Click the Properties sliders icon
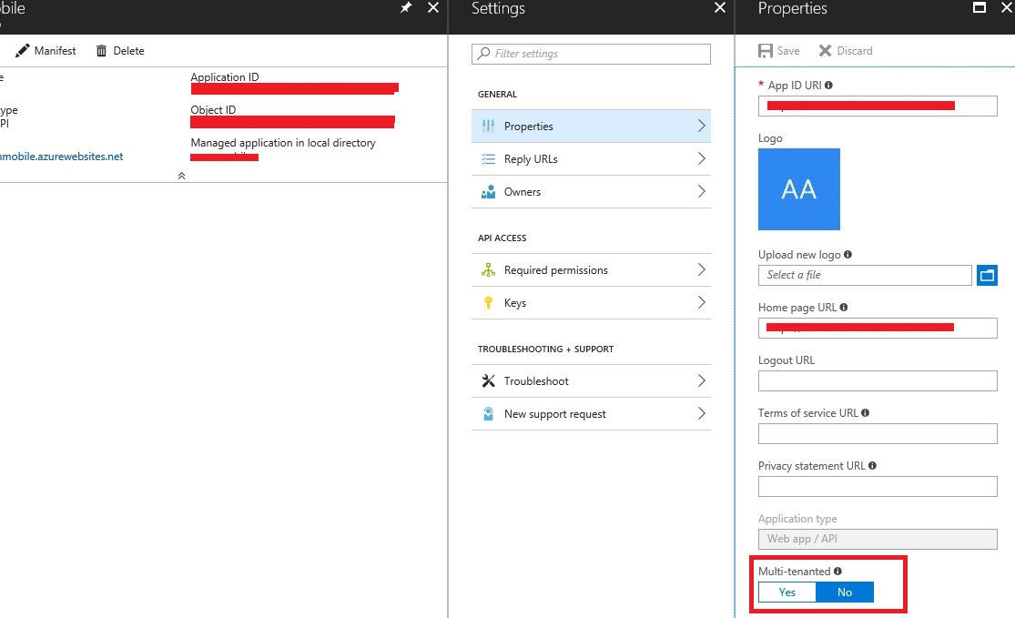This screenshot has height=618, width=1015. click(488, 127)
